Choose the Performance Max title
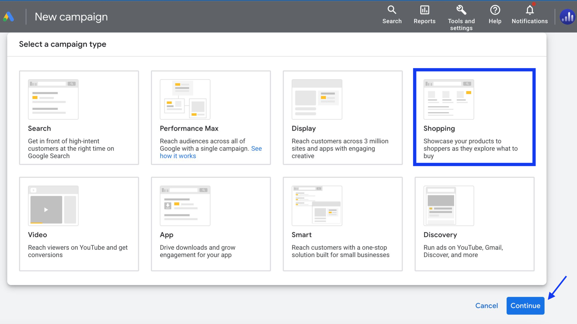Screen dimensions: 577x324 pyautogui.click(x=189, y=128)
